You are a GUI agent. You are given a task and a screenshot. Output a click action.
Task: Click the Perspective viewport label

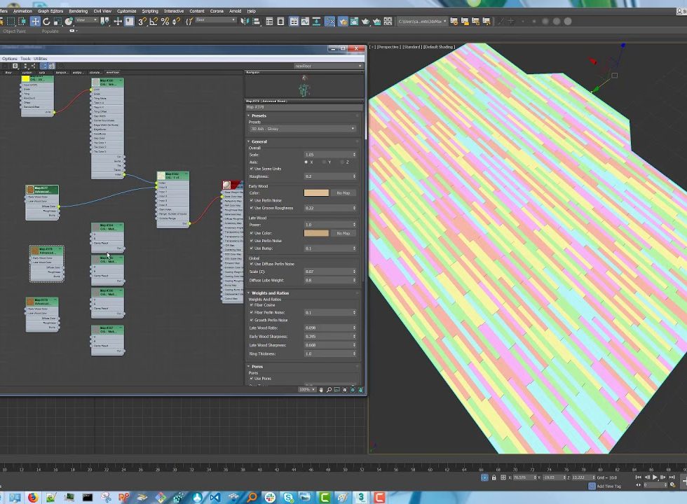click(x=388, y=47)
